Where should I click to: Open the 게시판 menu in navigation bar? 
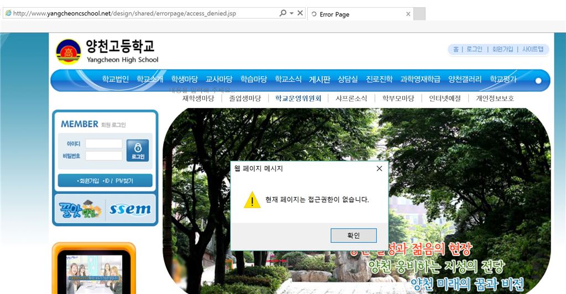[319, 79]
